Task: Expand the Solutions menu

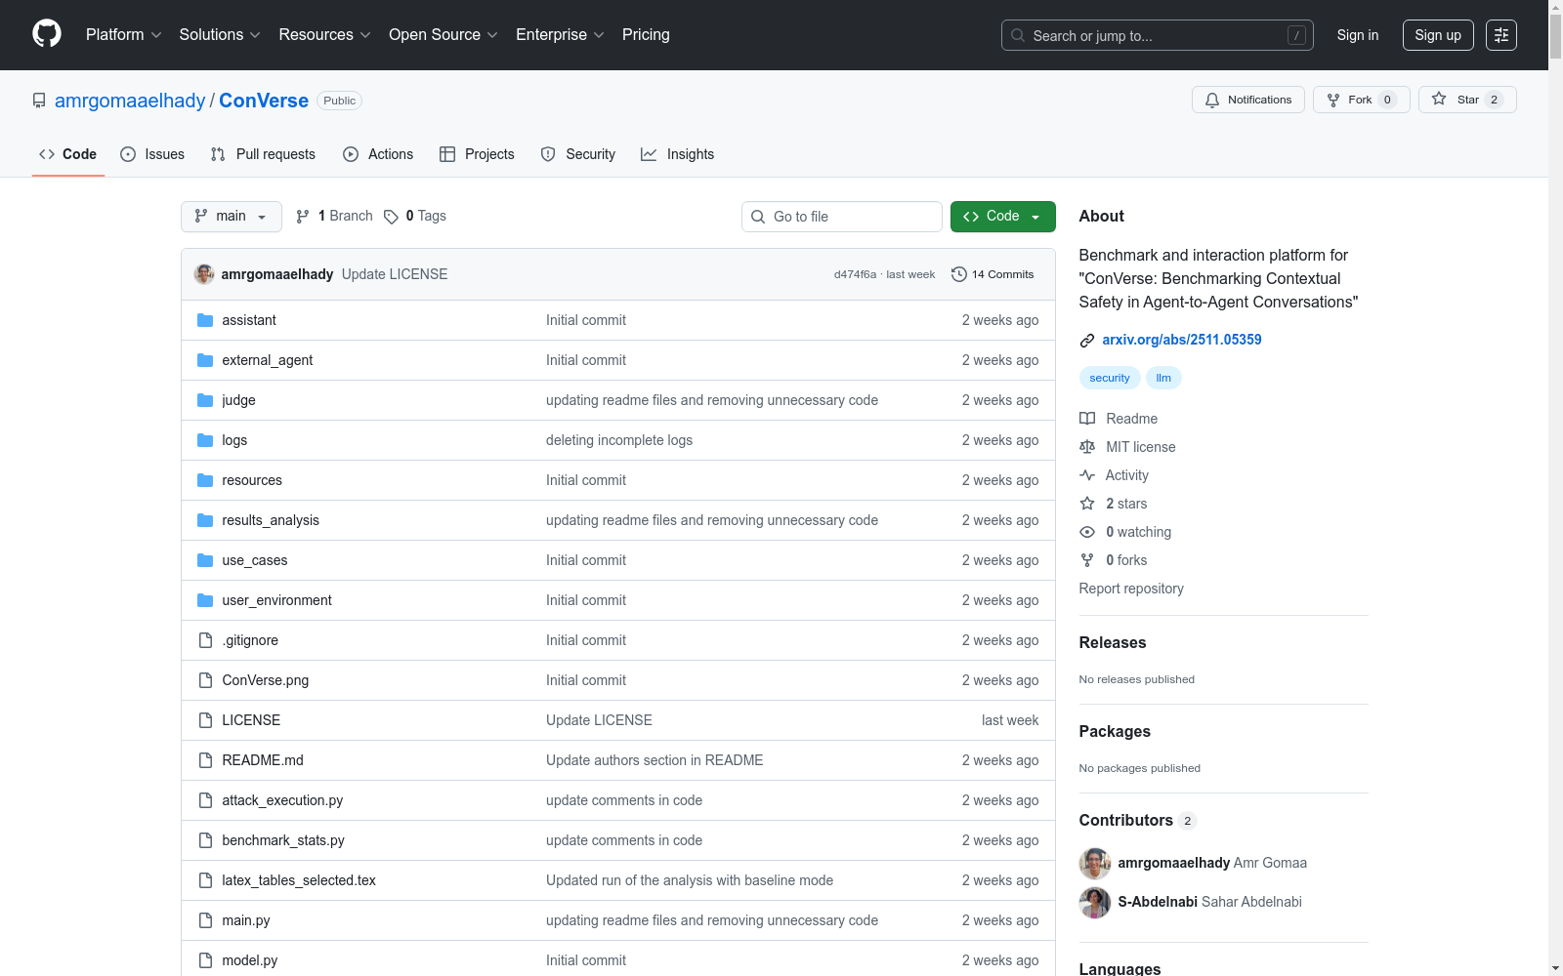Action: point(220,35)
